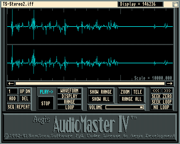Click the DN sequence button

[x=28, y=91]
